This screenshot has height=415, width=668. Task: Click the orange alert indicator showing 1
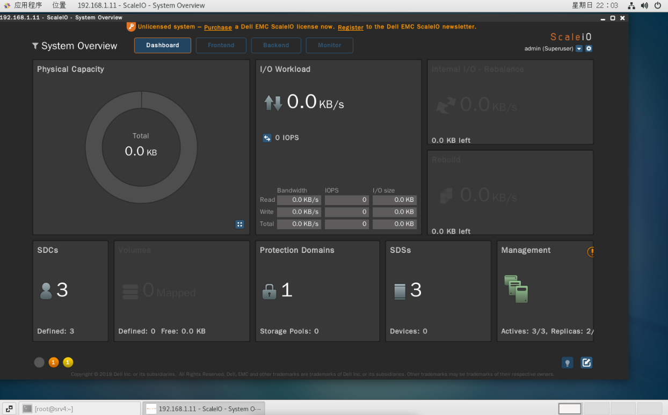click(x=54, y=362)
